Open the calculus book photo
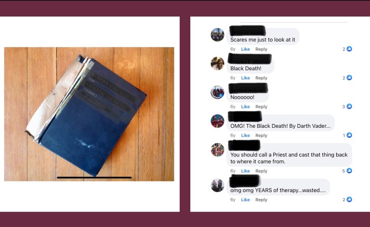This screenshot has height=227, width=370. tap(89, 114)
